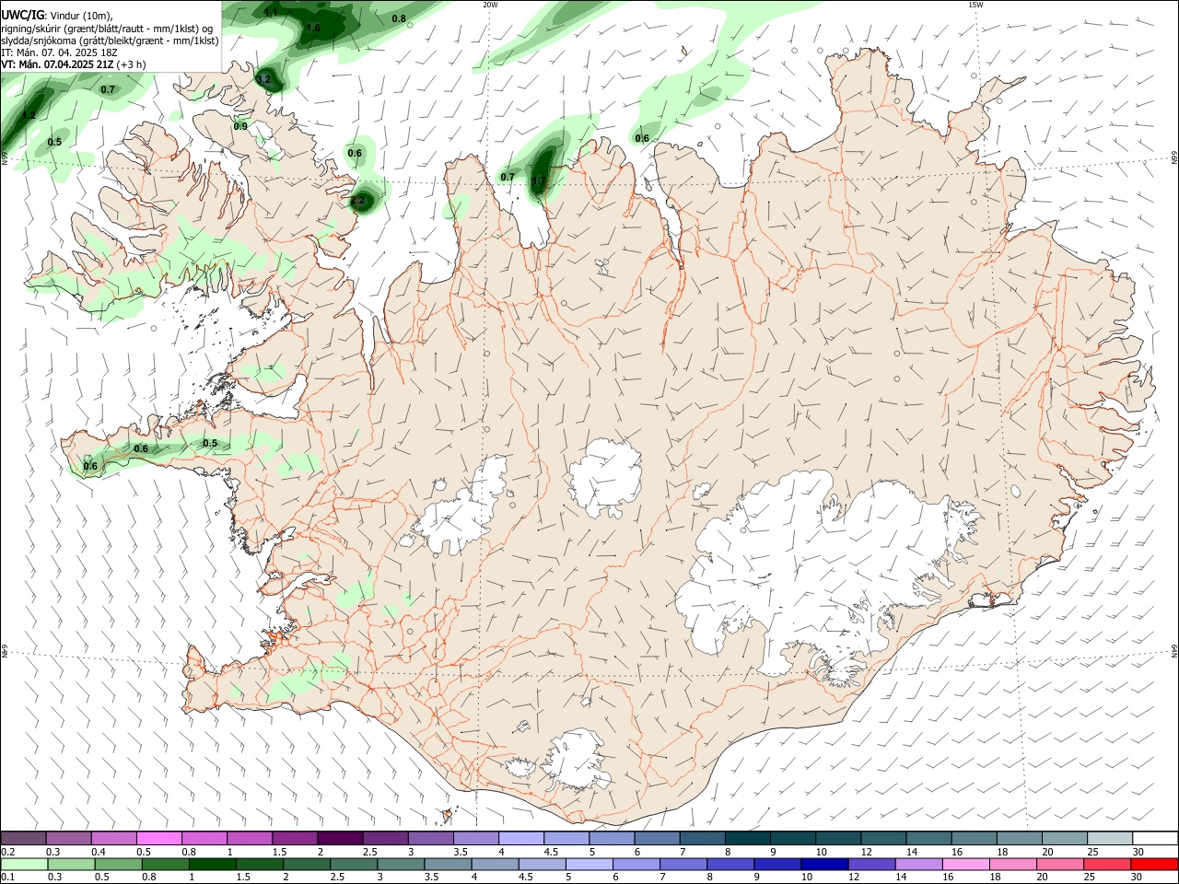Click the 'rigning/skúrir' description line in the header
1179x884 pixels.
click(106, 28)
